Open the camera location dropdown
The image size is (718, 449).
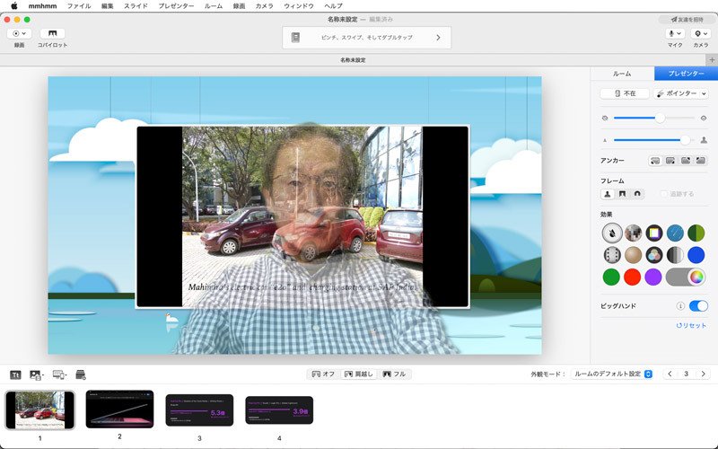pos(701,33)
